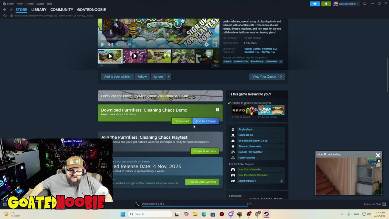Reload the store page with refresh icon
This screenshot has width=389, height=219.
pyautogui.click(x=5, y=16)
